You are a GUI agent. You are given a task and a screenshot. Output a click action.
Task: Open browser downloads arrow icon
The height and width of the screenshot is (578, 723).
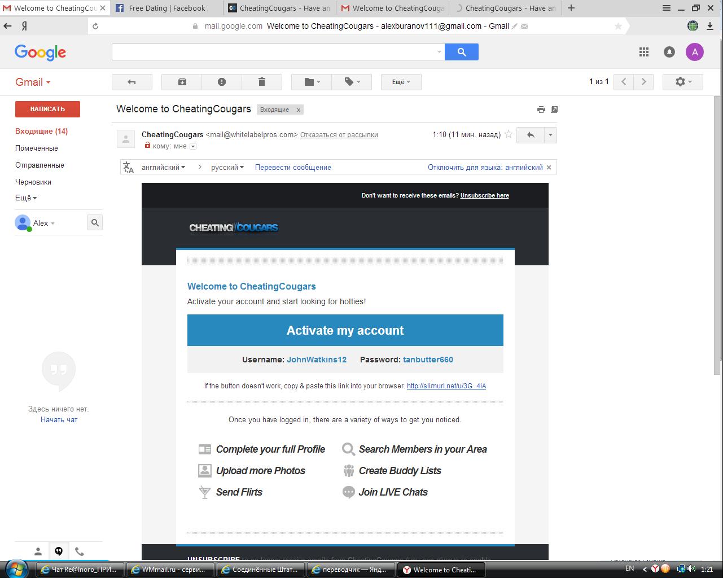(x=709, y=25)
